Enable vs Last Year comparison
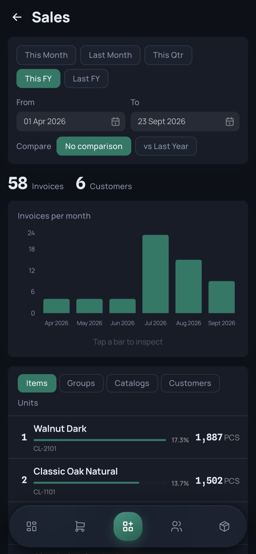The width and height of the screenshot is (256, 554). click(x=166, y=146)
